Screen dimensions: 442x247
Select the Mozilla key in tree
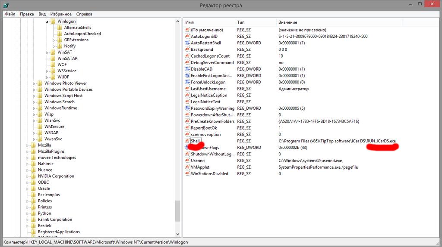click(x=44, y=145)
